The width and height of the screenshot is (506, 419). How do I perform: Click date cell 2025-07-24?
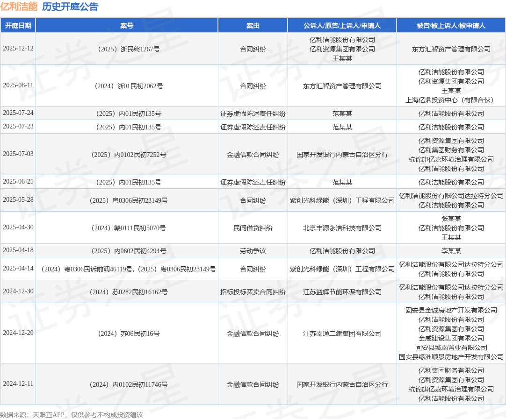point(18,113)
